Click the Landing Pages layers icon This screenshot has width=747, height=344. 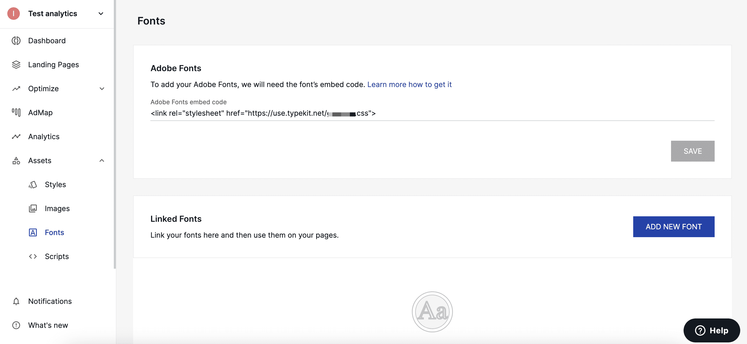pyautogui.click(x=16, y=65)
